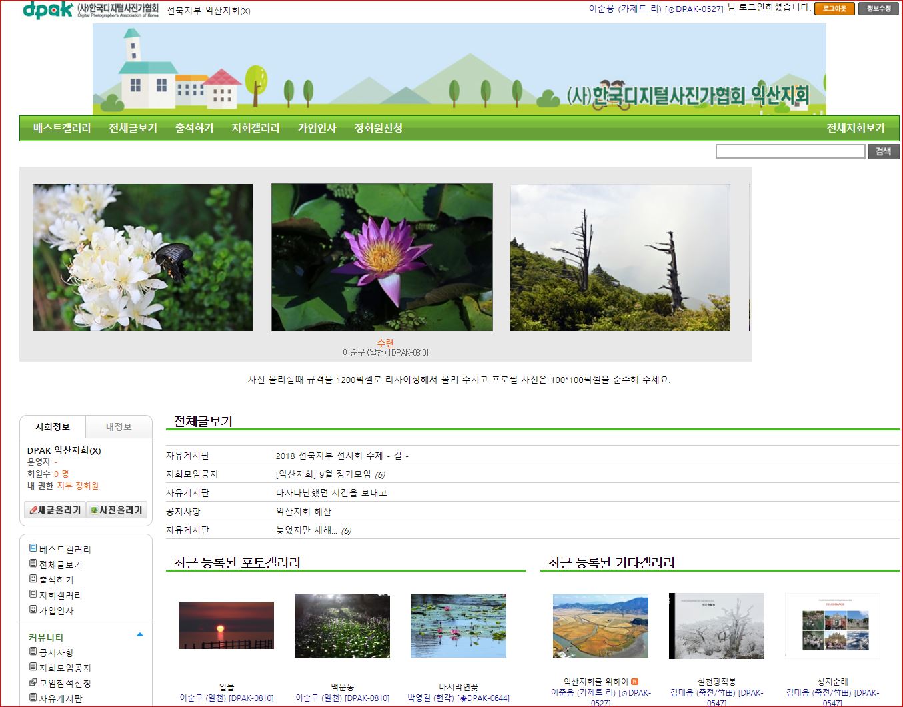Open 정회원신청 in green menu bar
The width and height of the screenshot is (903, 707).
[x=378, y=128]
